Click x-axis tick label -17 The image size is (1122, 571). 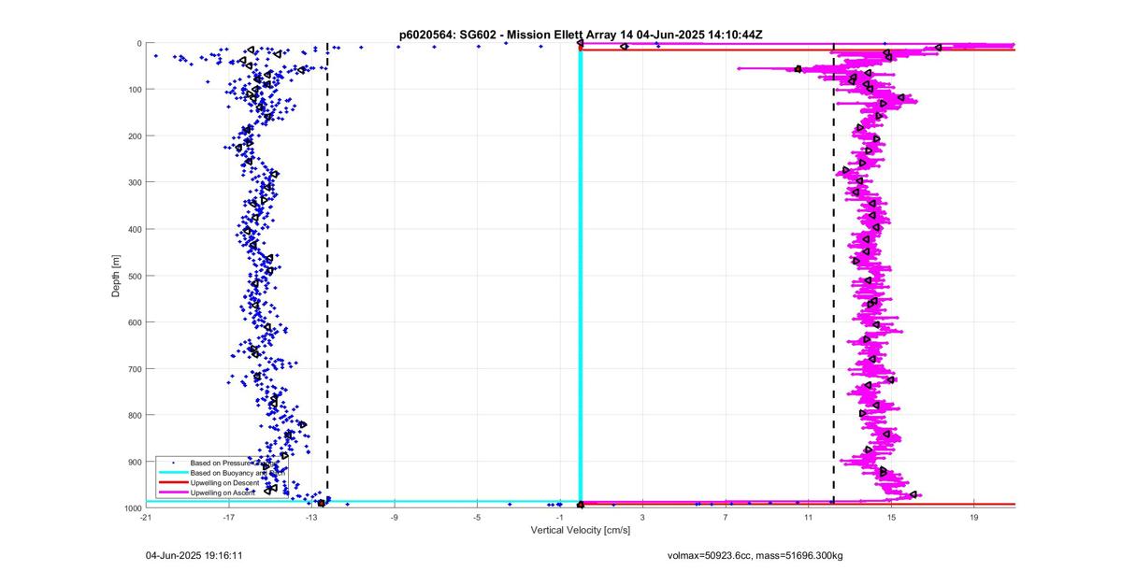pos(229,516)
